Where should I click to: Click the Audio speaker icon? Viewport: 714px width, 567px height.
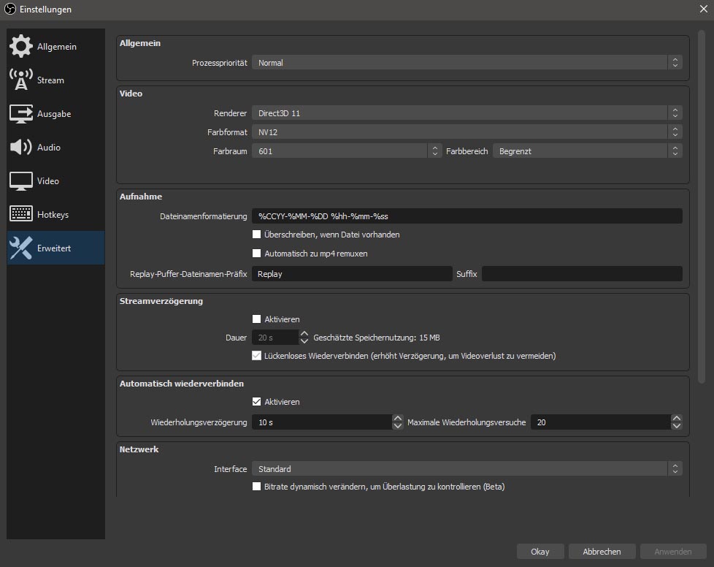tap(21, 147)
